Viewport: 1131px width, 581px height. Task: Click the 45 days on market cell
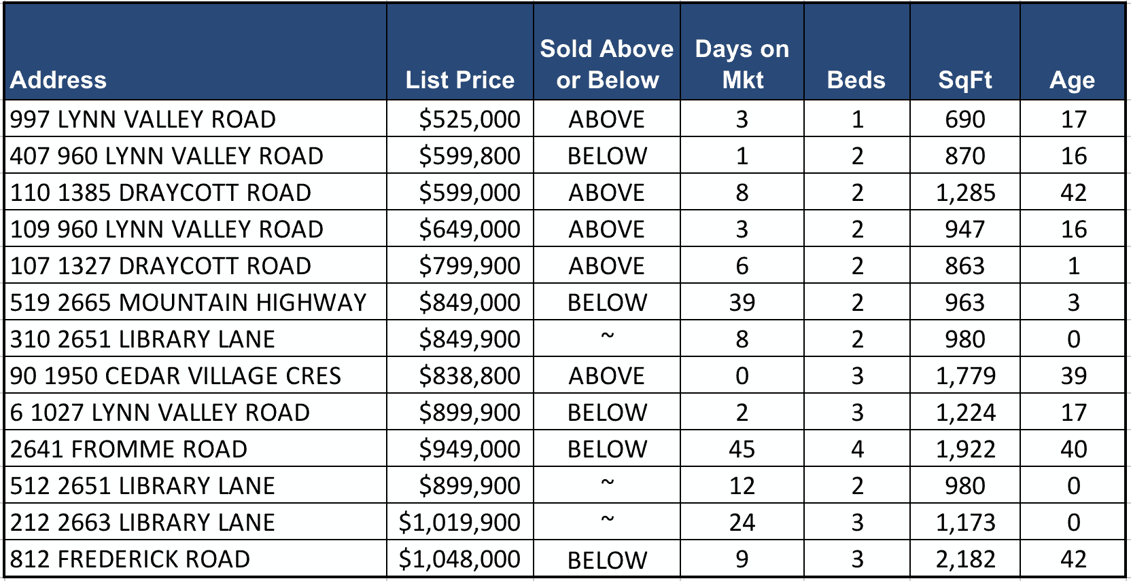pyautogui.click(x=742, y=449)
